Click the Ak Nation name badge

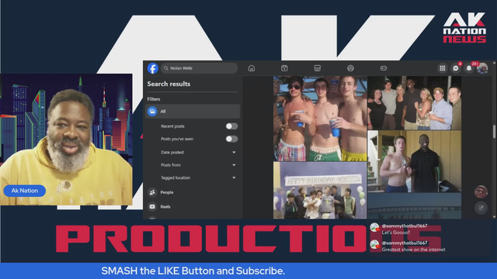[25, 191]
